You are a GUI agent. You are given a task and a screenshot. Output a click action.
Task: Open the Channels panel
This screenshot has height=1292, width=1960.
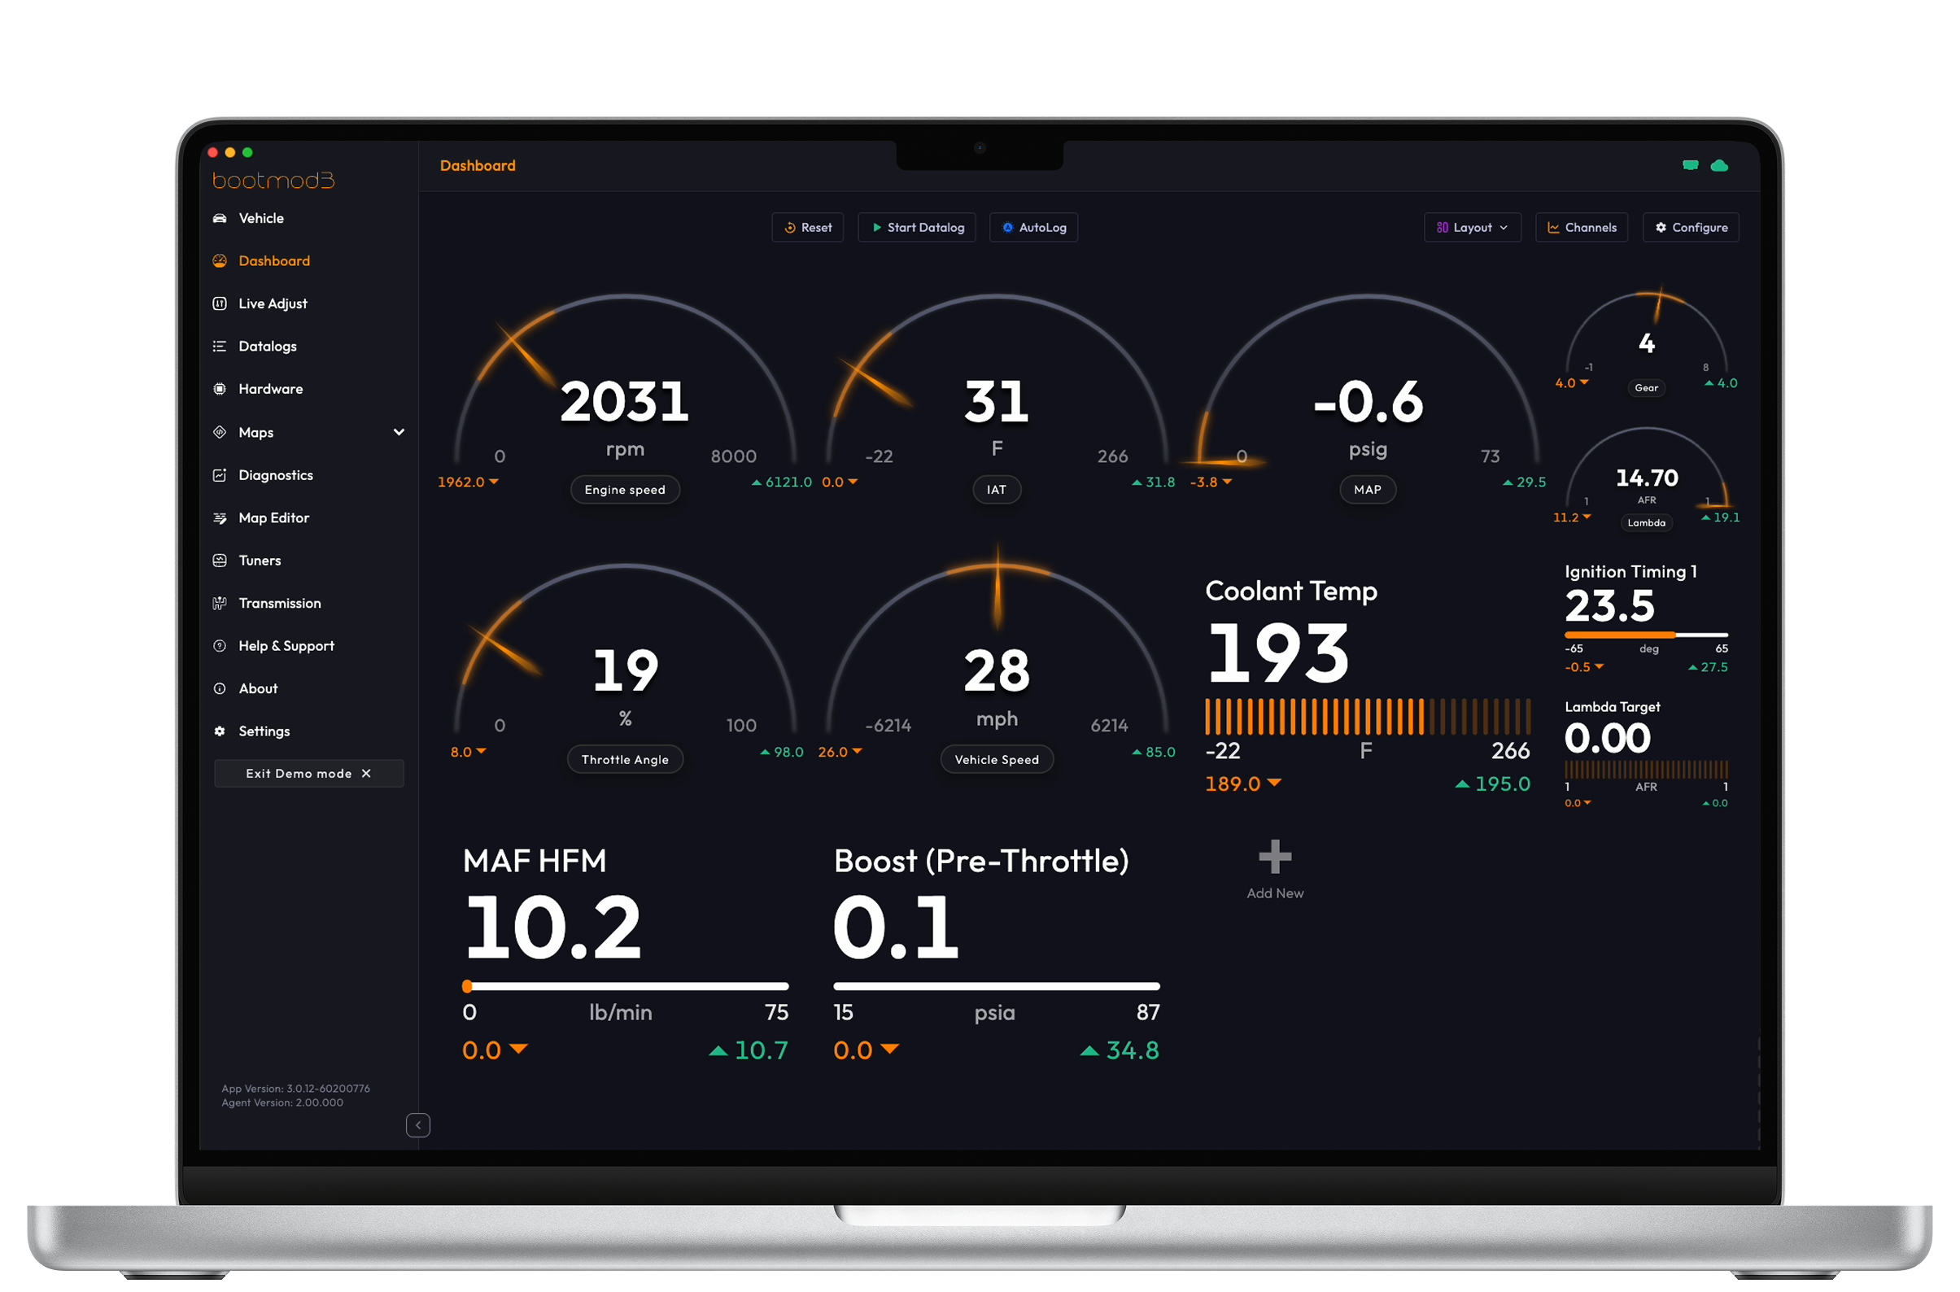pyautogui.click(x=1582, y=229)
